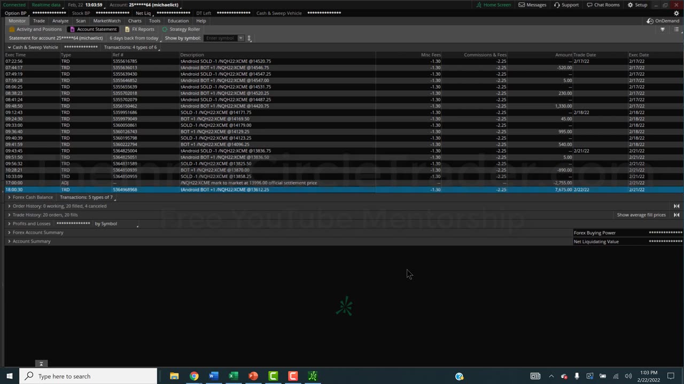Viewport: 684px width, 384px height.
Task: Open the Charts tab
Action: click(135, 21)
